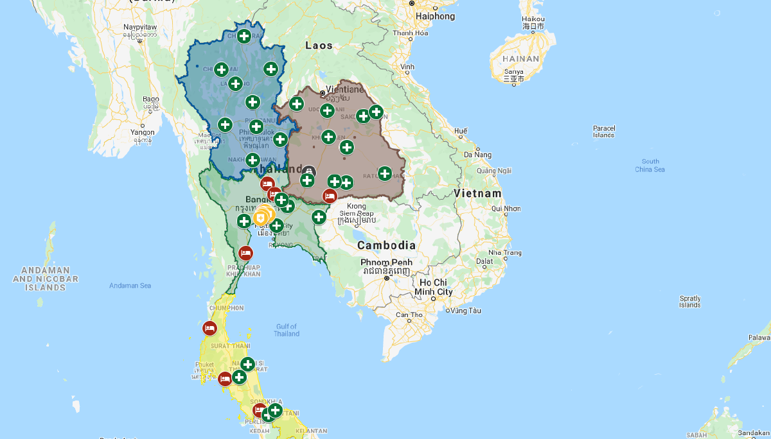Select green cross on blue region's edge east of Phitsanulok

[280, 139]
